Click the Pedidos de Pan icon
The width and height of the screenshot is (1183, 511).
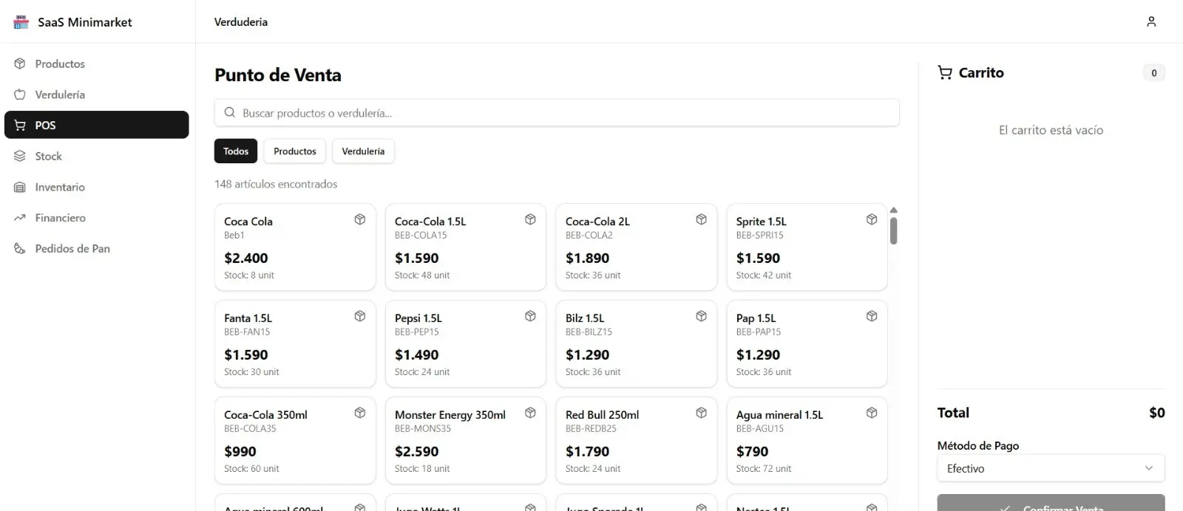20,249
